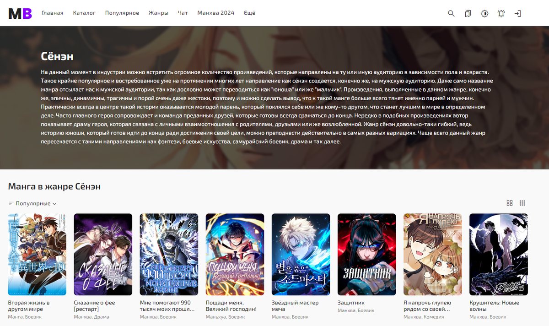This screenshot has height=326, width=549.
Task: Open notifications bell icon
Action: click(x=501, y=13)
